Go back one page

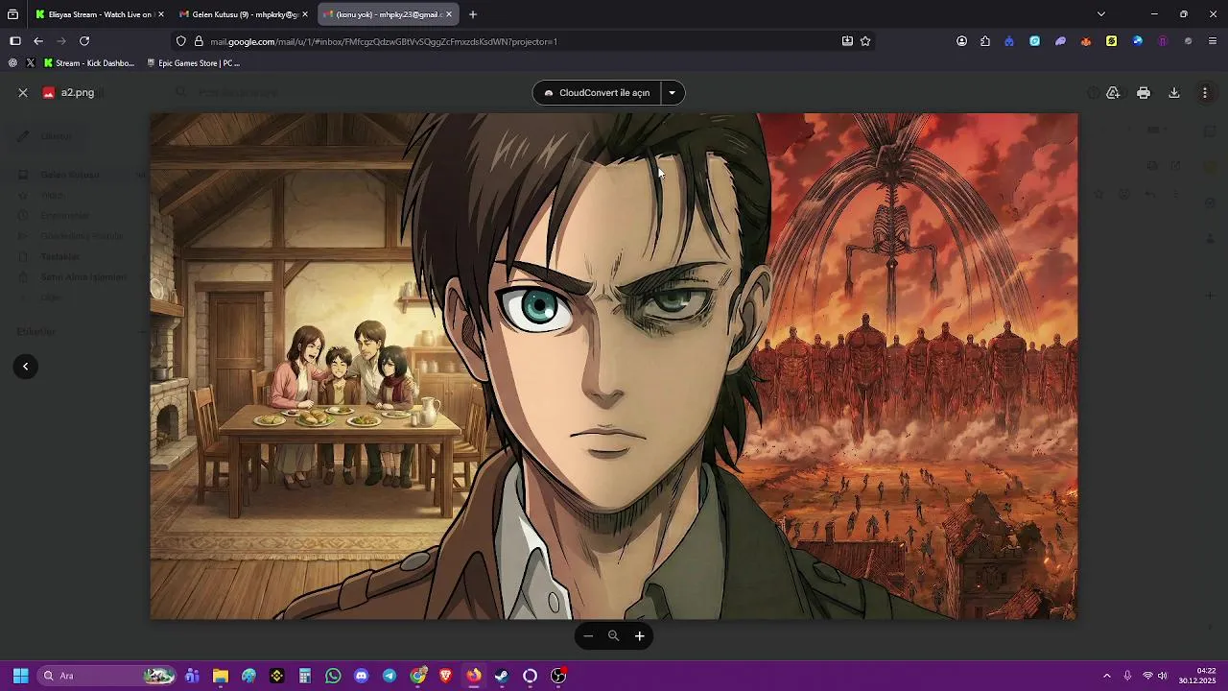tap(38, 41)
